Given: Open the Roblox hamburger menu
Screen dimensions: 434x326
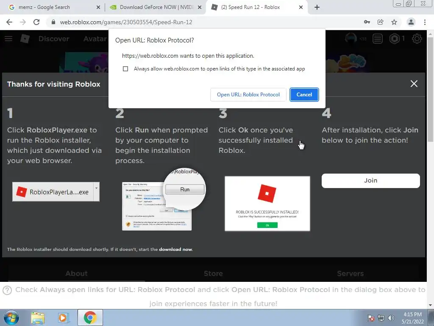Looking at the screenshot, I should point(8,39).
